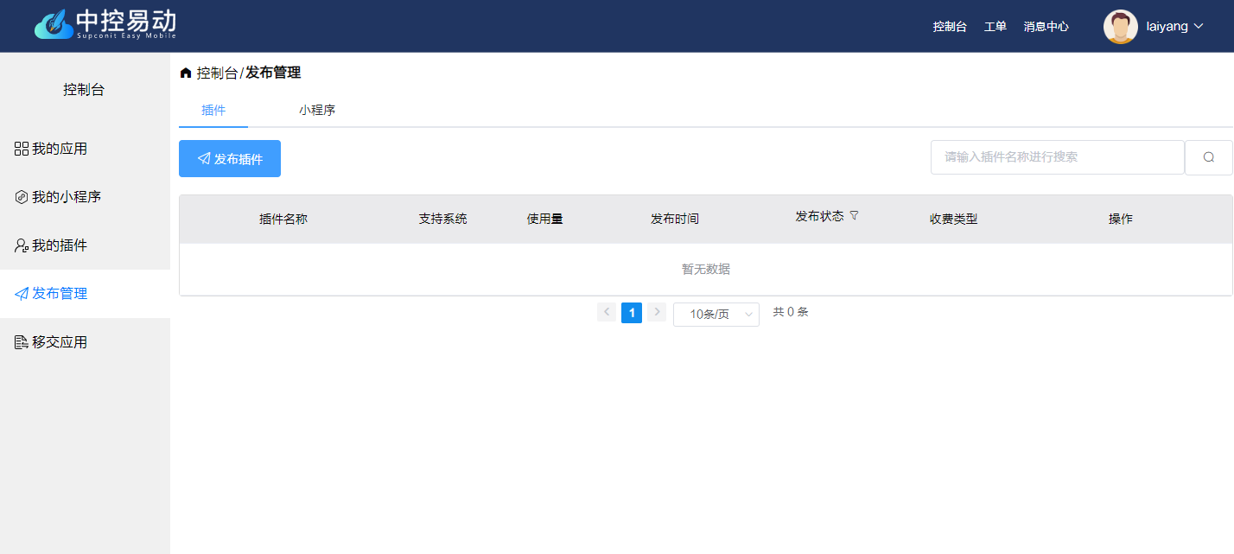1234x554 pixels.
Task: Focus the plugin name search field
Action: tap(1057, 157)
